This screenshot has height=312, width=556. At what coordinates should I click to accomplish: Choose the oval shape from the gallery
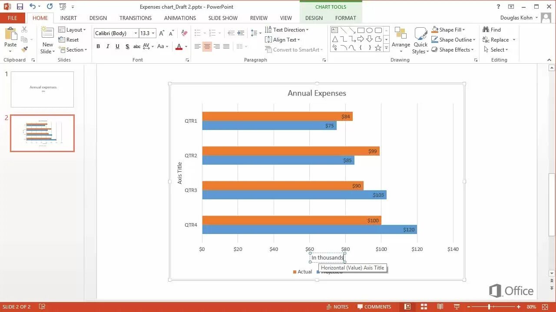(x=369, y=30)
